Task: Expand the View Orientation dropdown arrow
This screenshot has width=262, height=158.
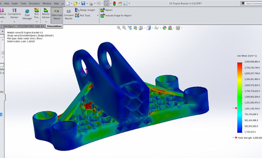Action: coord(144,28)
